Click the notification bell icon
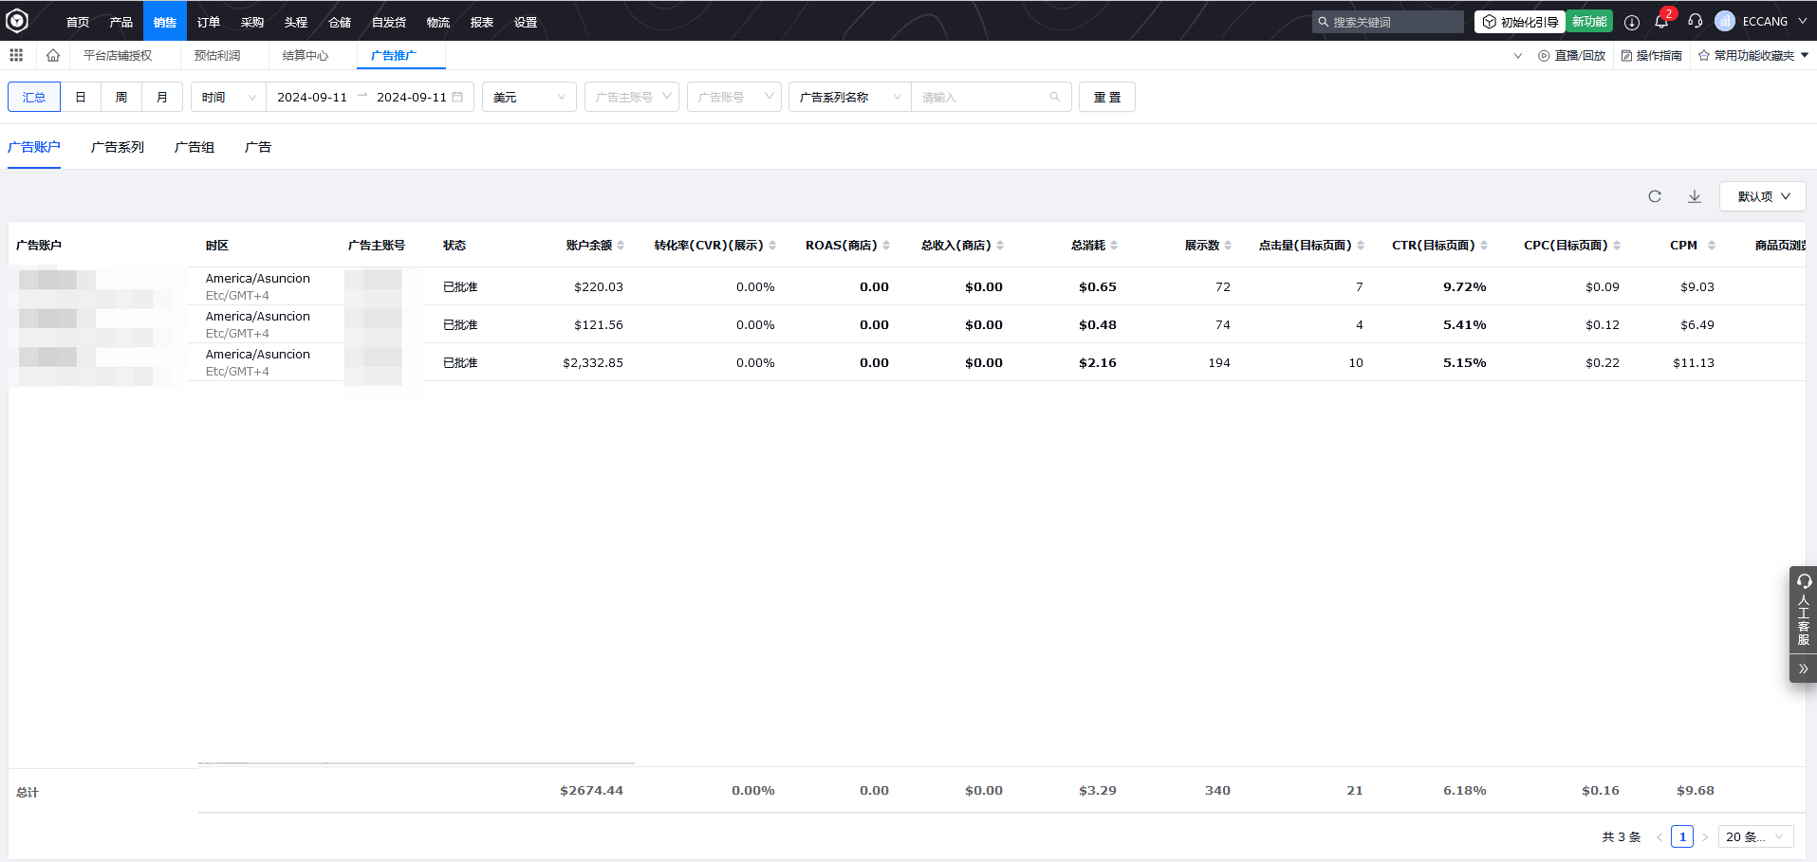Image resolution: width=1817 pixels, height=862 pixels. [1661, 22]
